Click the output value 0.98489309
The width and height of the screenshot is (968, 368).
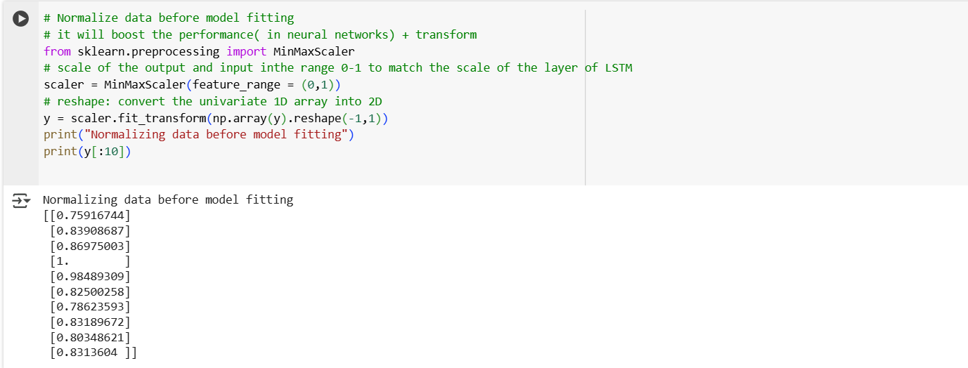click(91, 276)
